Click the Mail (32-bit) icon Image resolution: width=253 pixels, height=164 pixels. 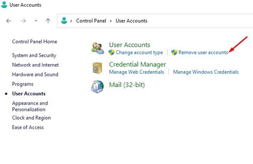[97, 86]
